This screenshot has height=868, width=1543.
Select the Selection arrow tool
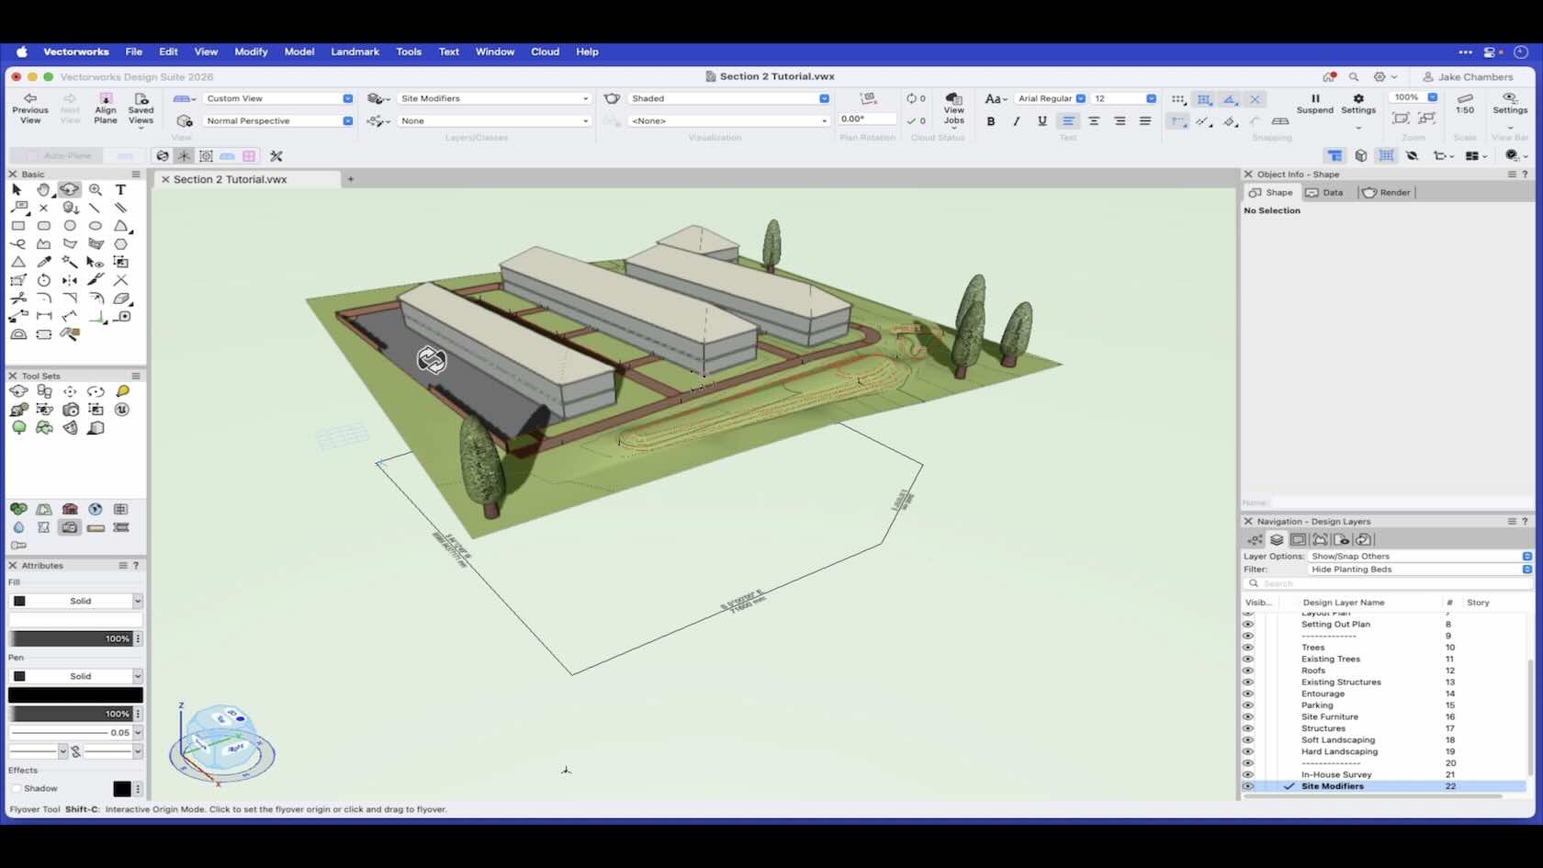coord(17,189)
